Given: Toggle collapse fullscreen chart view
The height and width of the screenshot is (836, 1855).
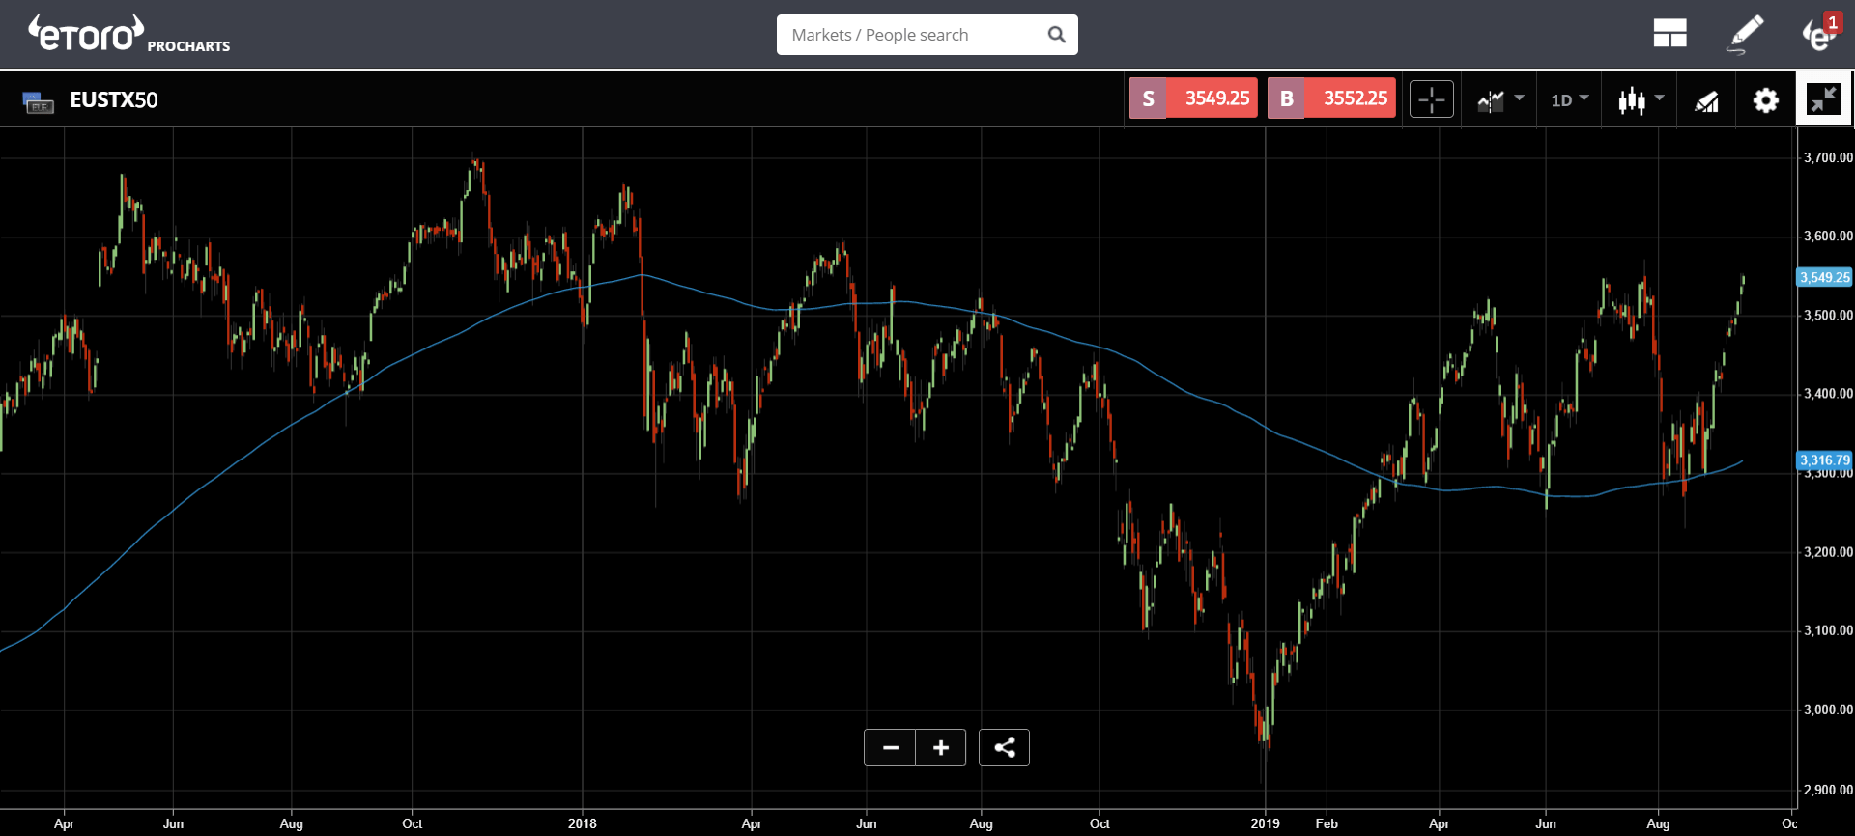Looking at the screenshot, I should coord(1823,98).
